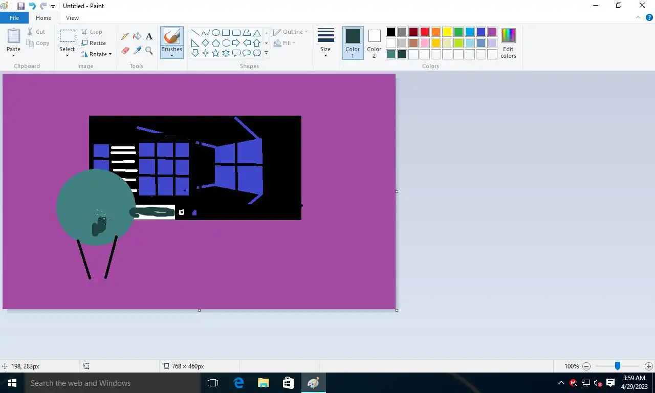Click the Undo arrow in quick access toolbar
The height and width of the screenshot is (393, 655).
[32, 6]
